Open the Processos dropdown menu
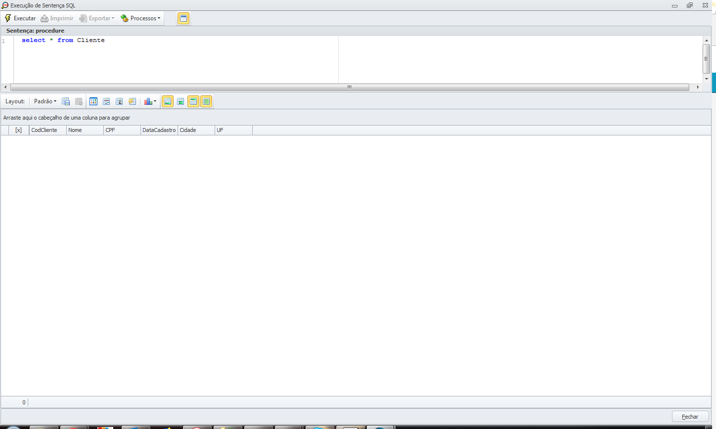The height and width of the screenshot is (429, 716). click(140, 18)
